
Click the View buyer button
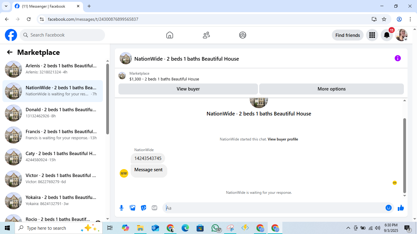pos(188,89)
